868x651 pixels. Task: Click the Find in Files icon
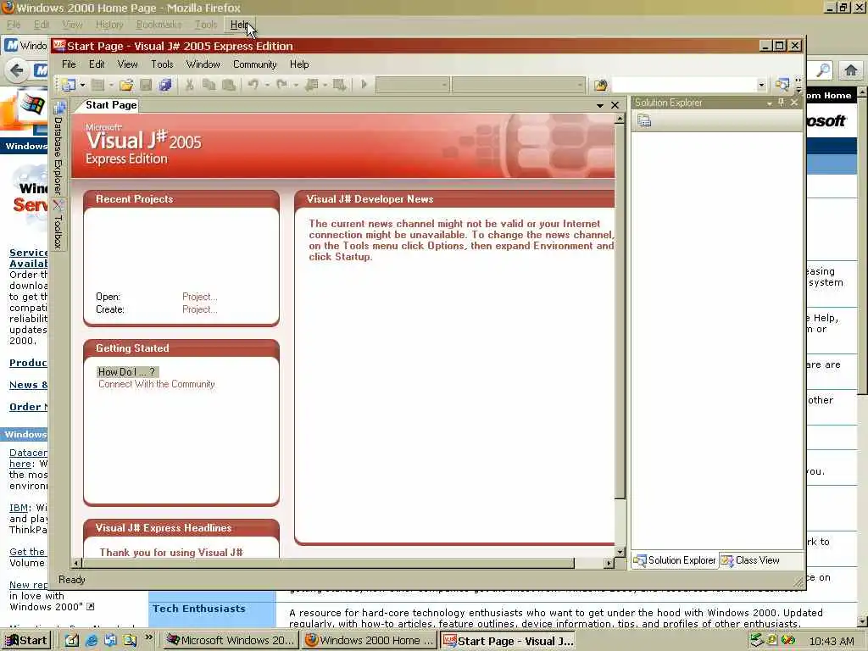pos(601,85)
